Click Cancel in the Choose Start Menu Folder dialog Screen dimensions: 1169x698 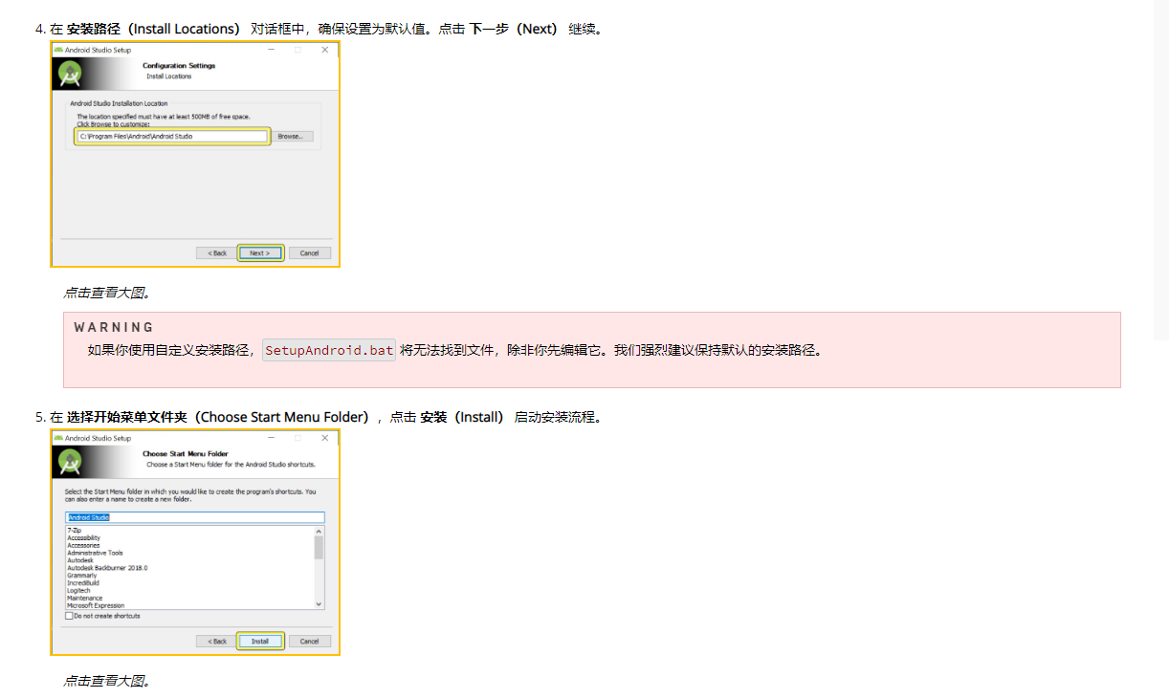tap(309, 642)
